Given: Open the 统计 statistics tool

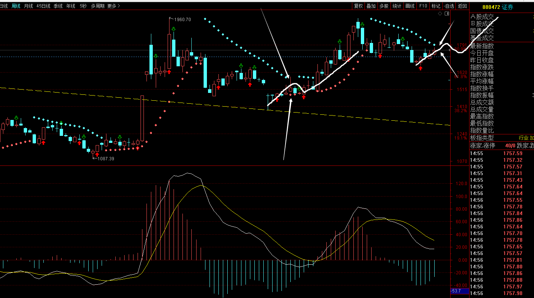Looking at the screenshot, I should pyautogui.click(x=397, y=6).
